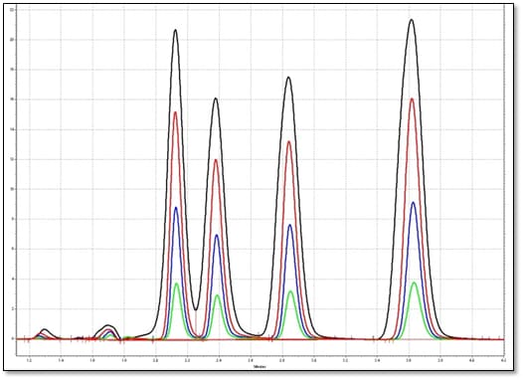The height and width of the screenshot is (380, 523).
Task: Click the blue trace apex near 2.1 minutes
Action: click(x=176, y=208)
